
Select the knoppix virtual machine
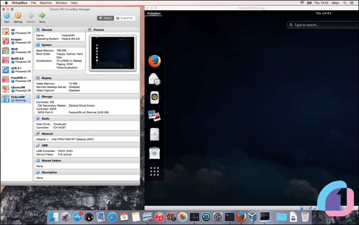pos(16,41)
